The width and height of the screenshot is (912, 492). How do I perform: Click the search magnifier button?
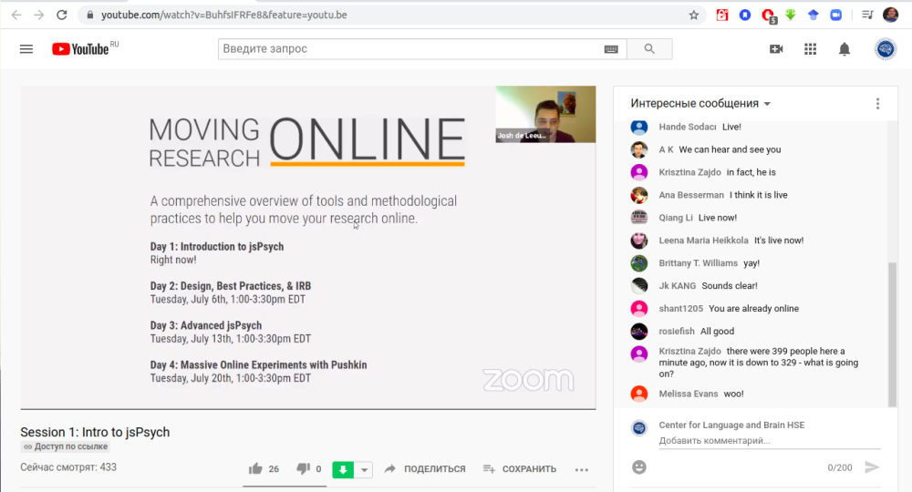click(649, 49)
